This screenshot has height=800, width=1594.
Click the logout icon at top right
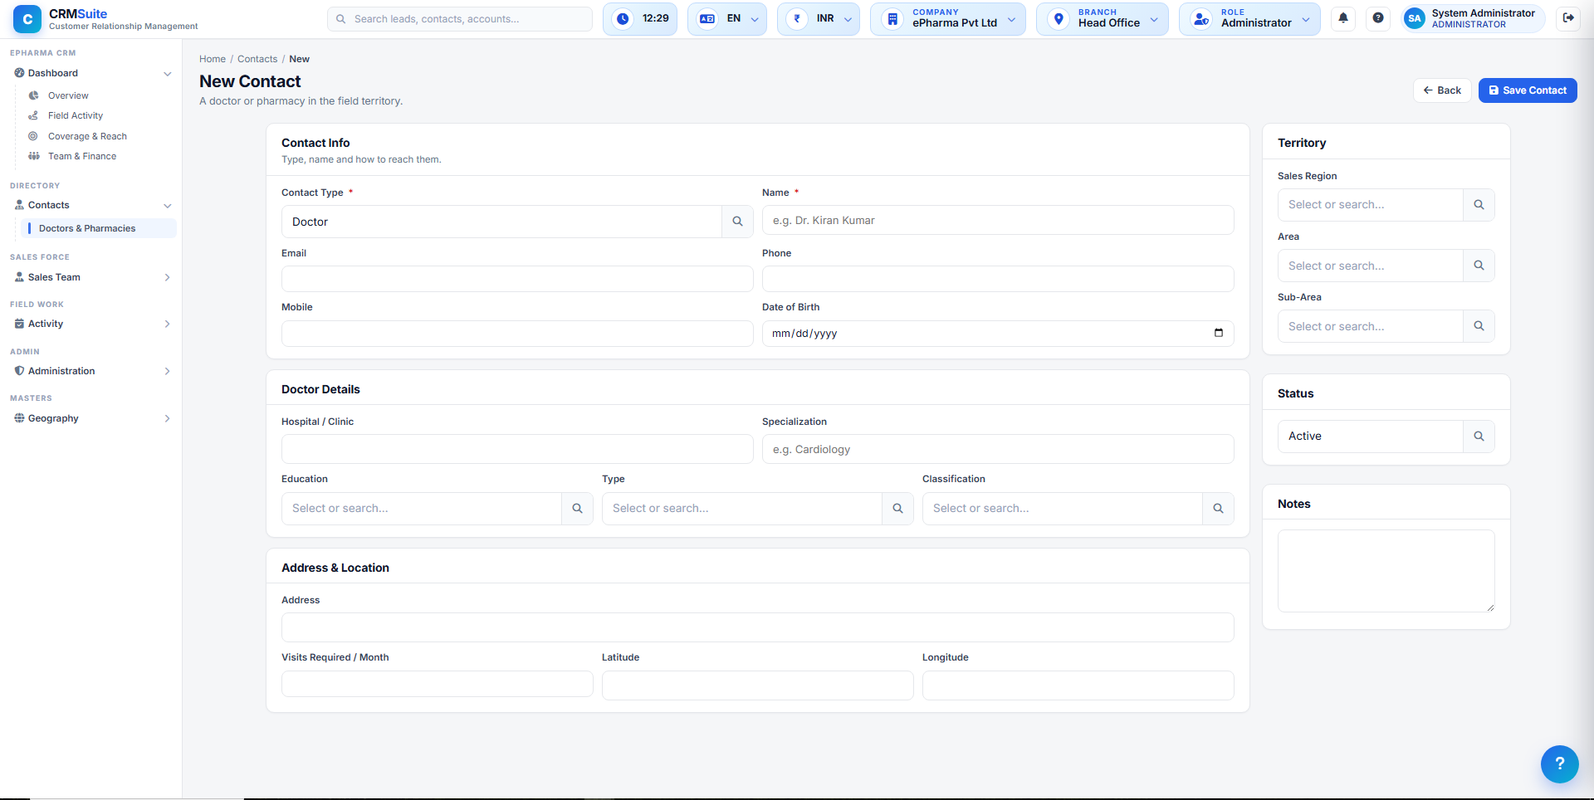[1568, 18]
